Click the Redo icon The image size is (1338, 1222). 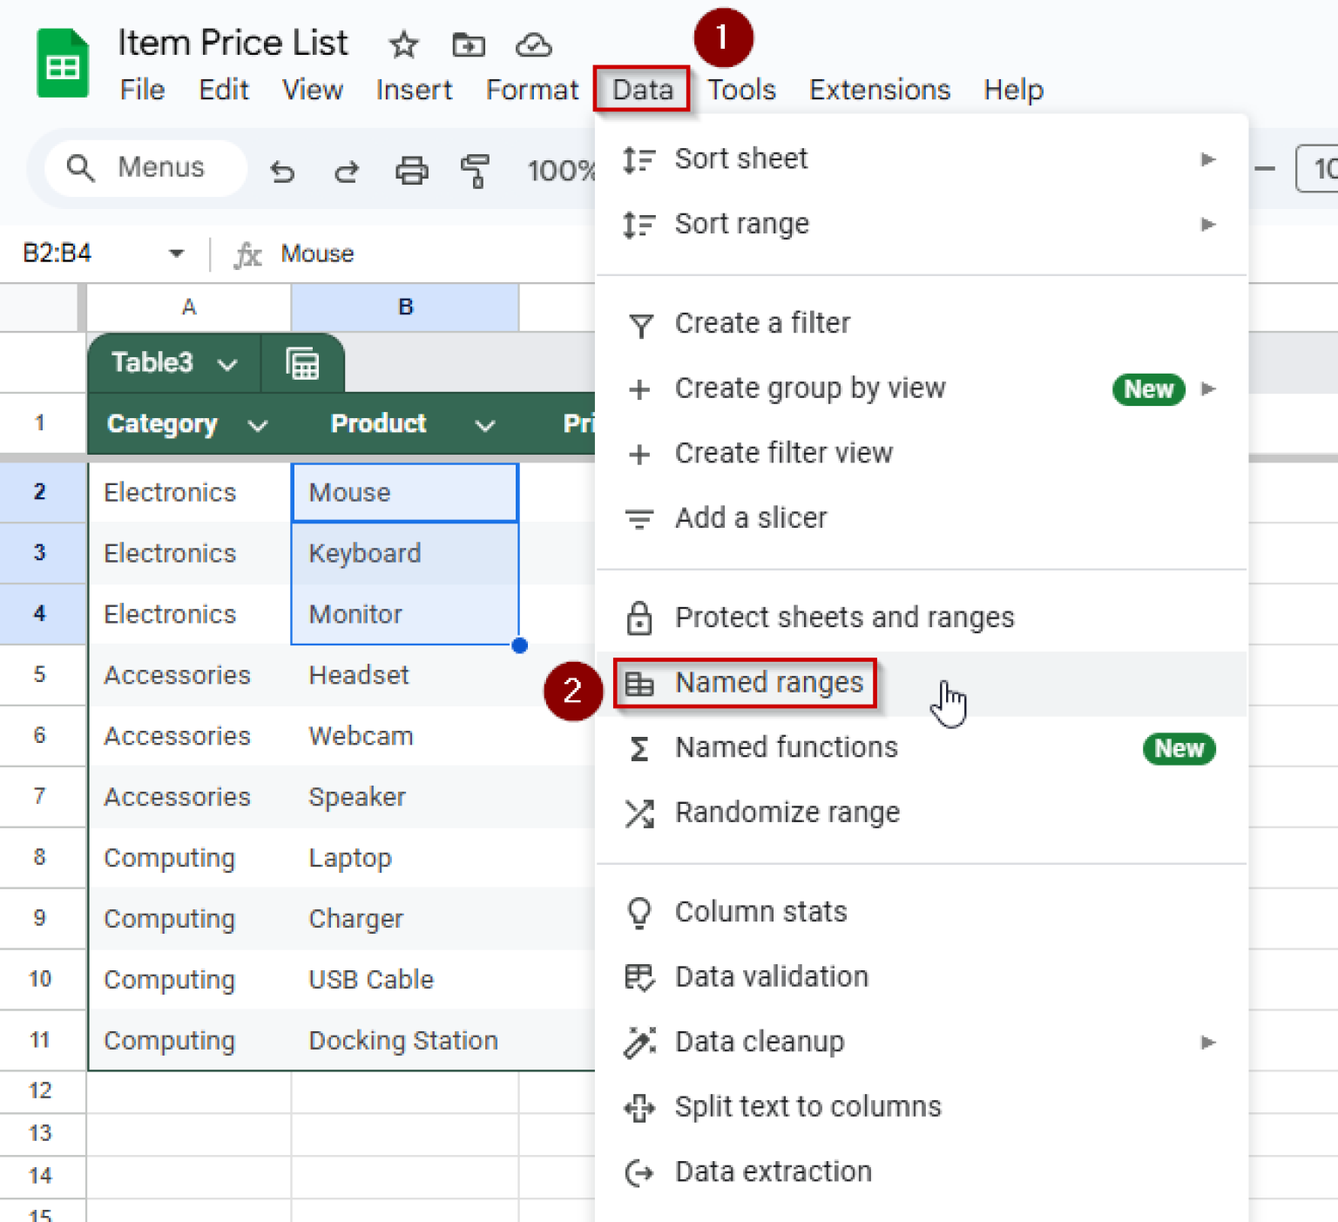347,171
